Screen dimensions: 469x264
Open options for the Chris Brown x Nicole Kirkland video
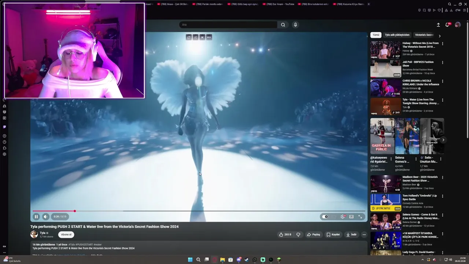(x=443, y=81)
